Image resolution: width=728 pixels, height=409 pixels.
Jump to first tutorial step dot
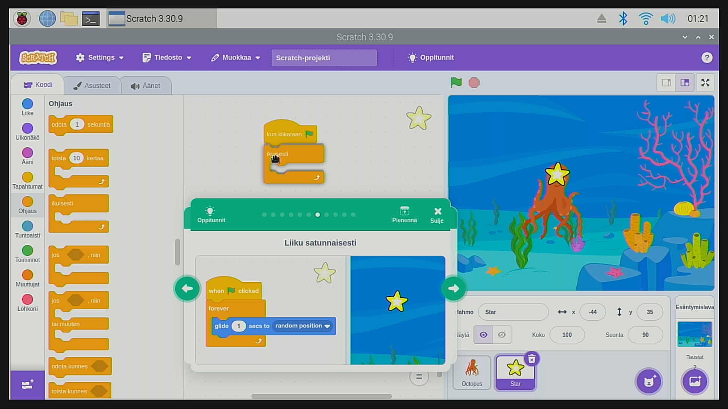(x=264, y=215)
